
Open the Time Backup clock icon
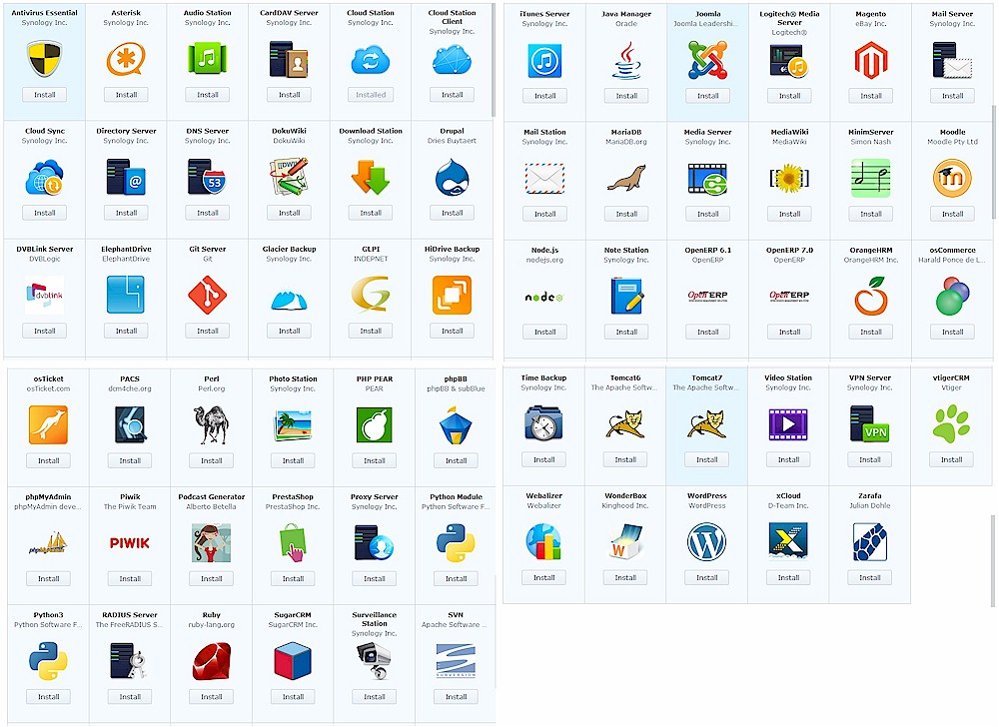click(544, 424)
